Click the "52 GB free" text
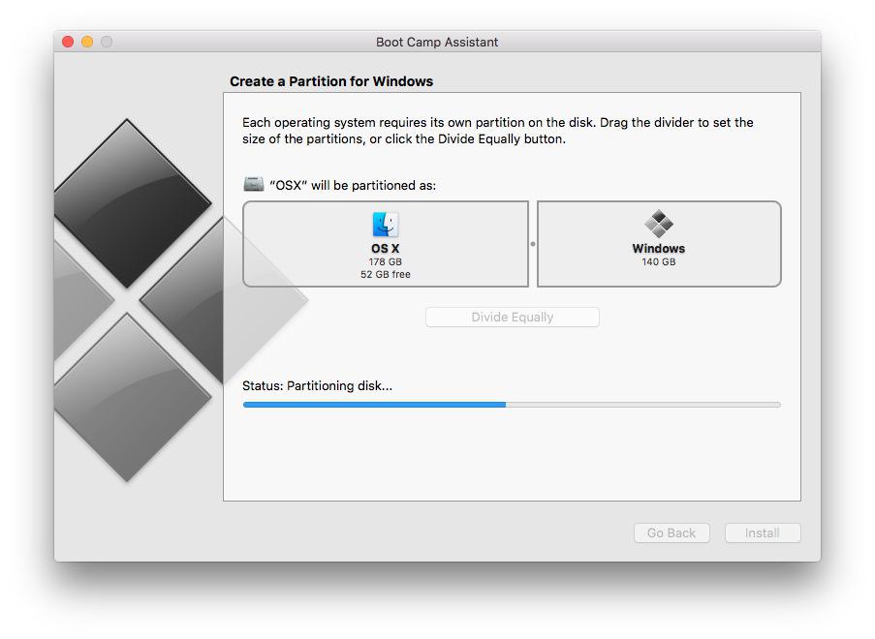This screenshot has width=875, height=639. (385, 275)
